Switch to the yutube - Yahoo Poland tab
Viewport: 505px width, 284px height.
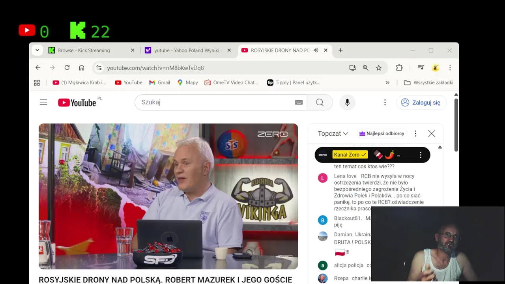click(x=188, y=50)
